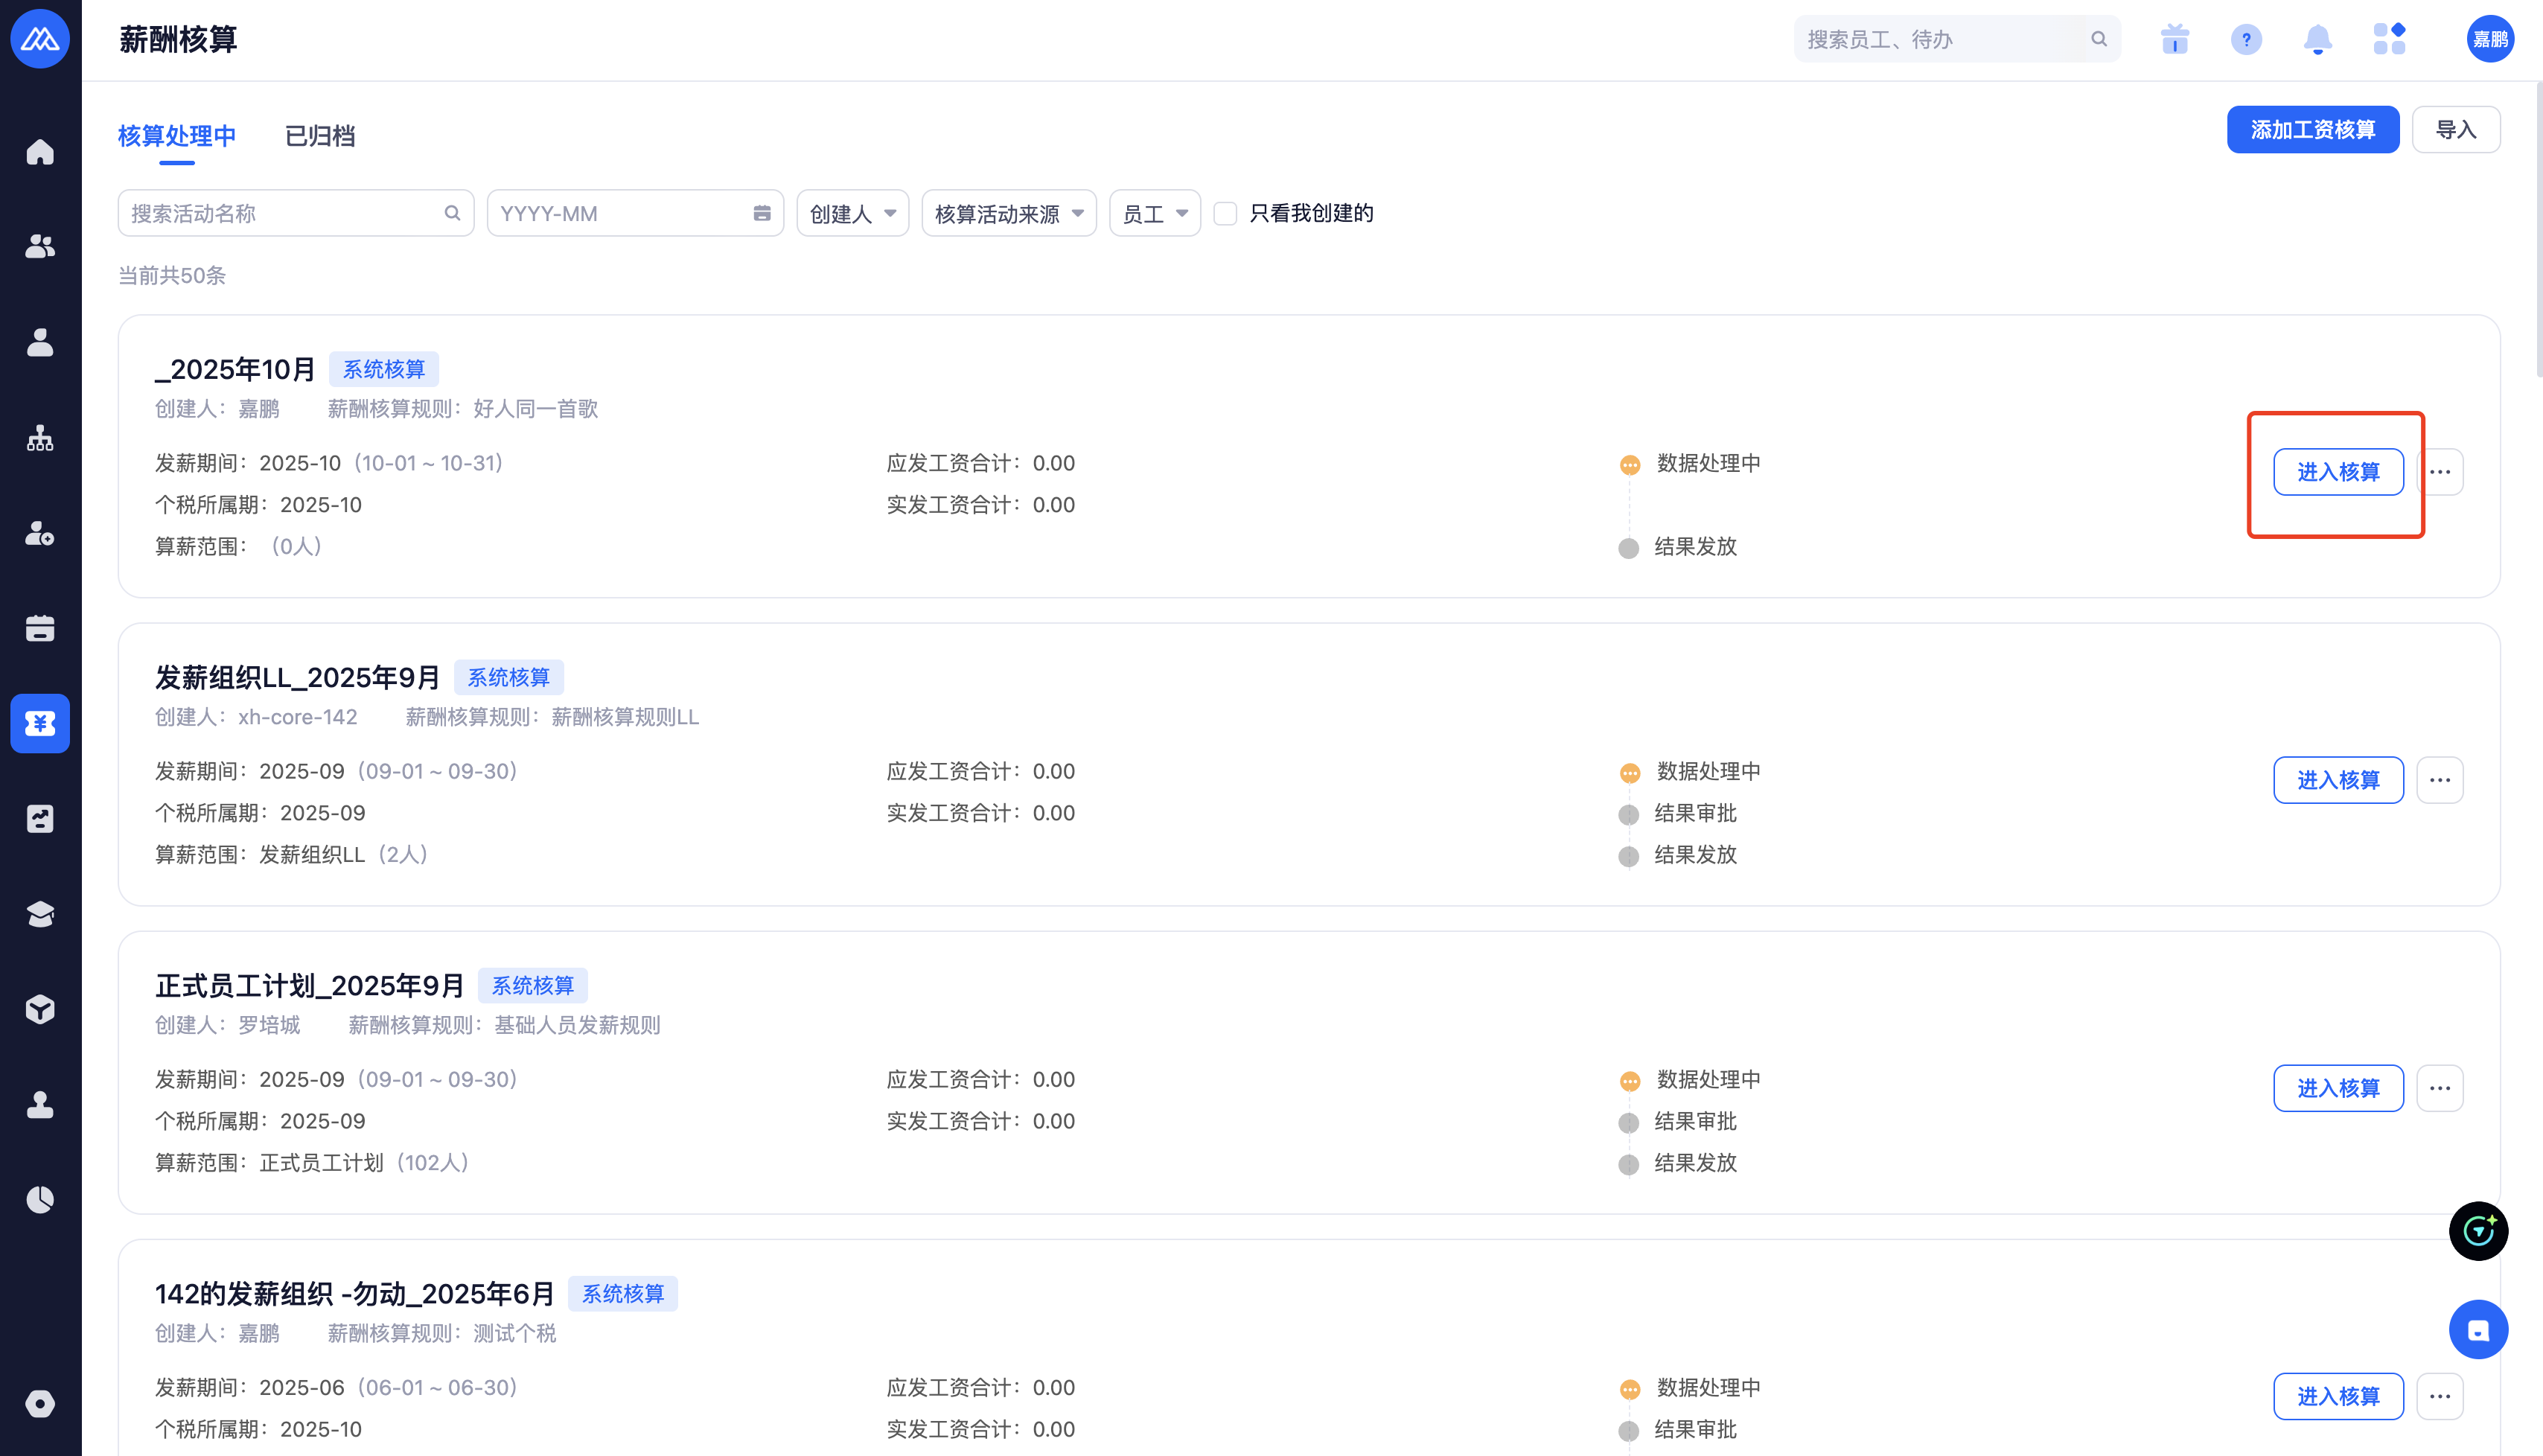The image size is (2543, 1456).
Task: Switch to the 已归档 tab
Action: pyautogui.click(x=320, y=136)
